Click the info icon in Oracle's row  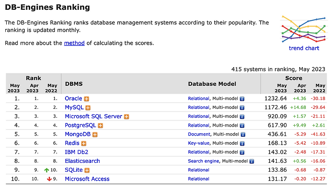pyautogui.click(x=242, y=99)
